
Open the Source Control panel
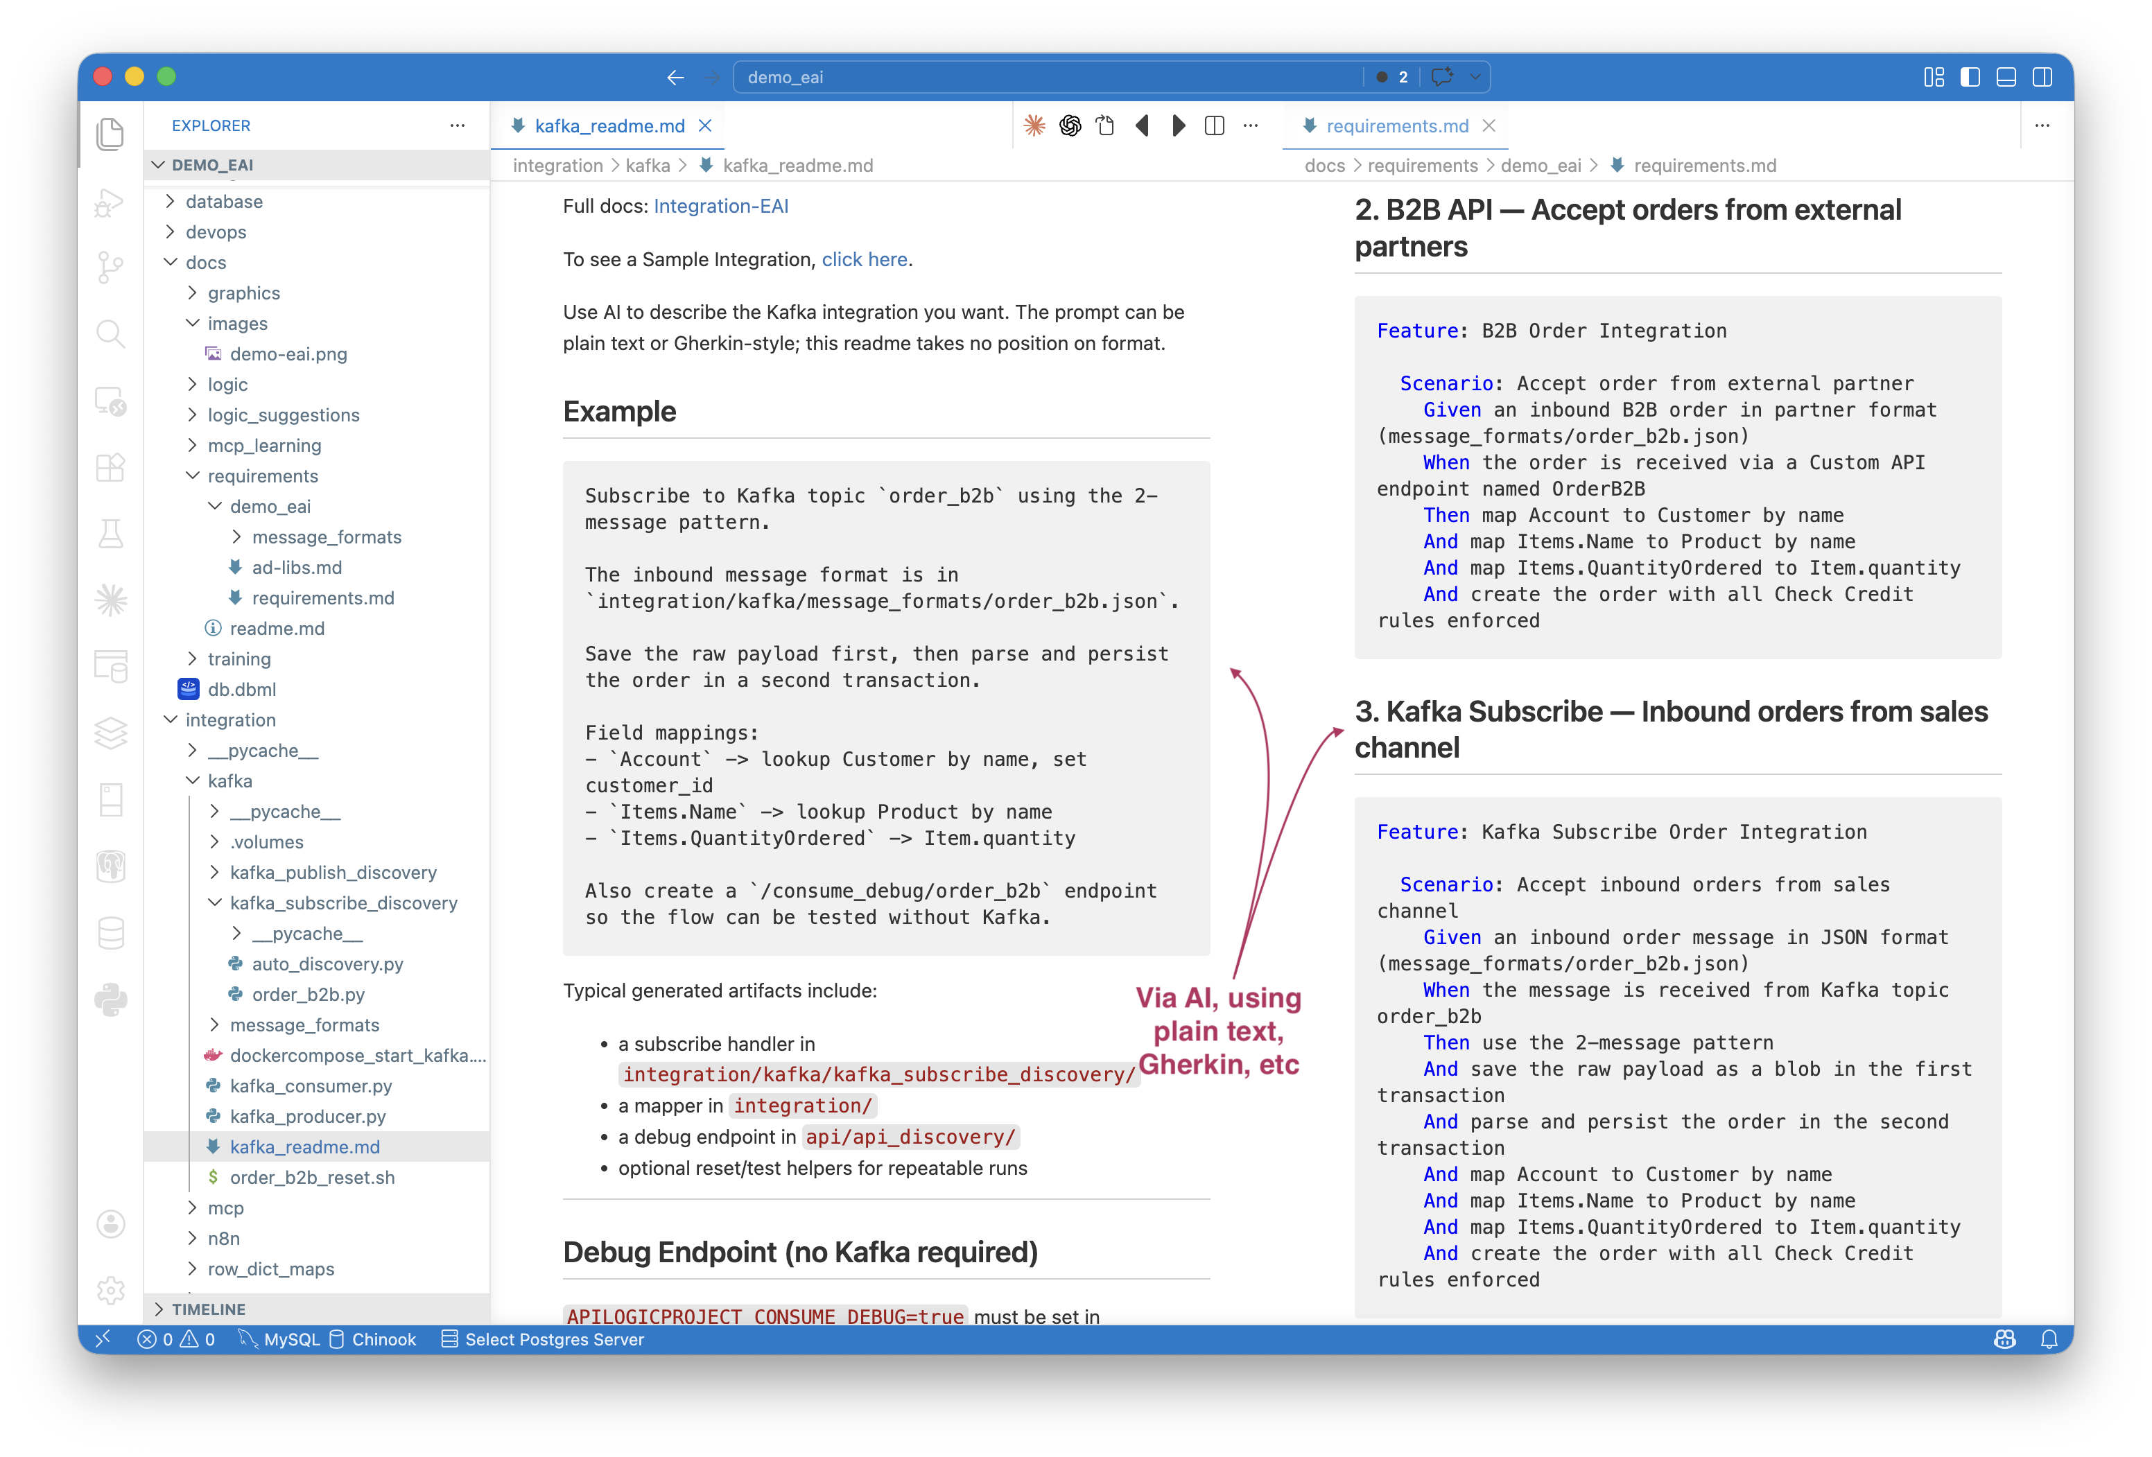pos(111,268)
